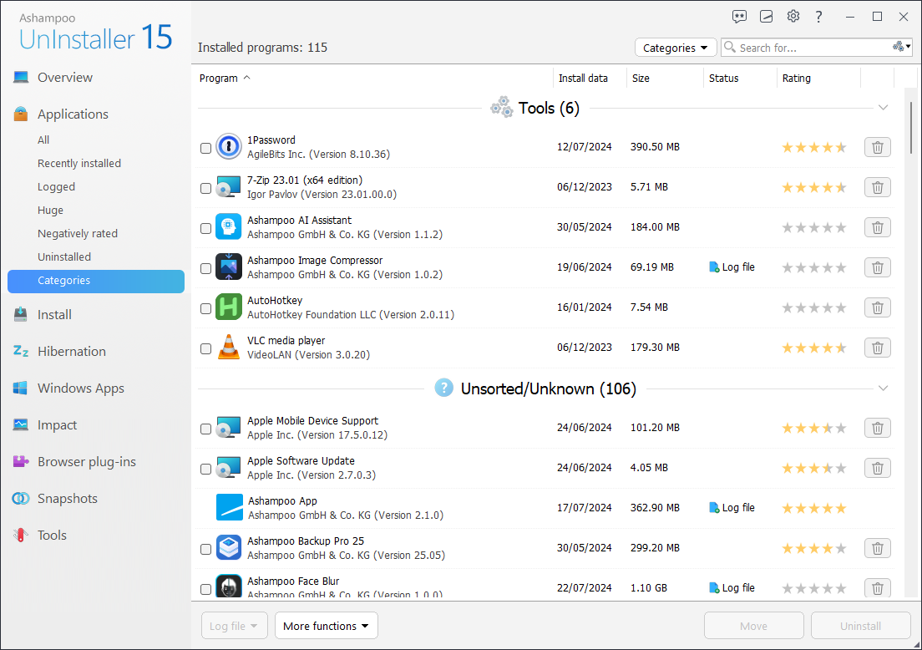
Task: Delete 1Password using its trash button
Action: pyautogui.click(x=877, y=147)
